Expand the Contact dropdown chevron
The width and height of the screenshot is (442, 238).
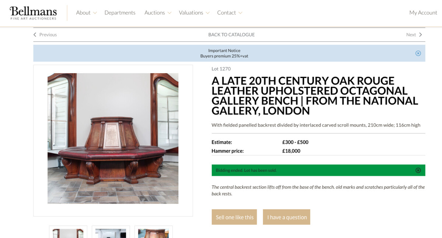coord(241,13)
